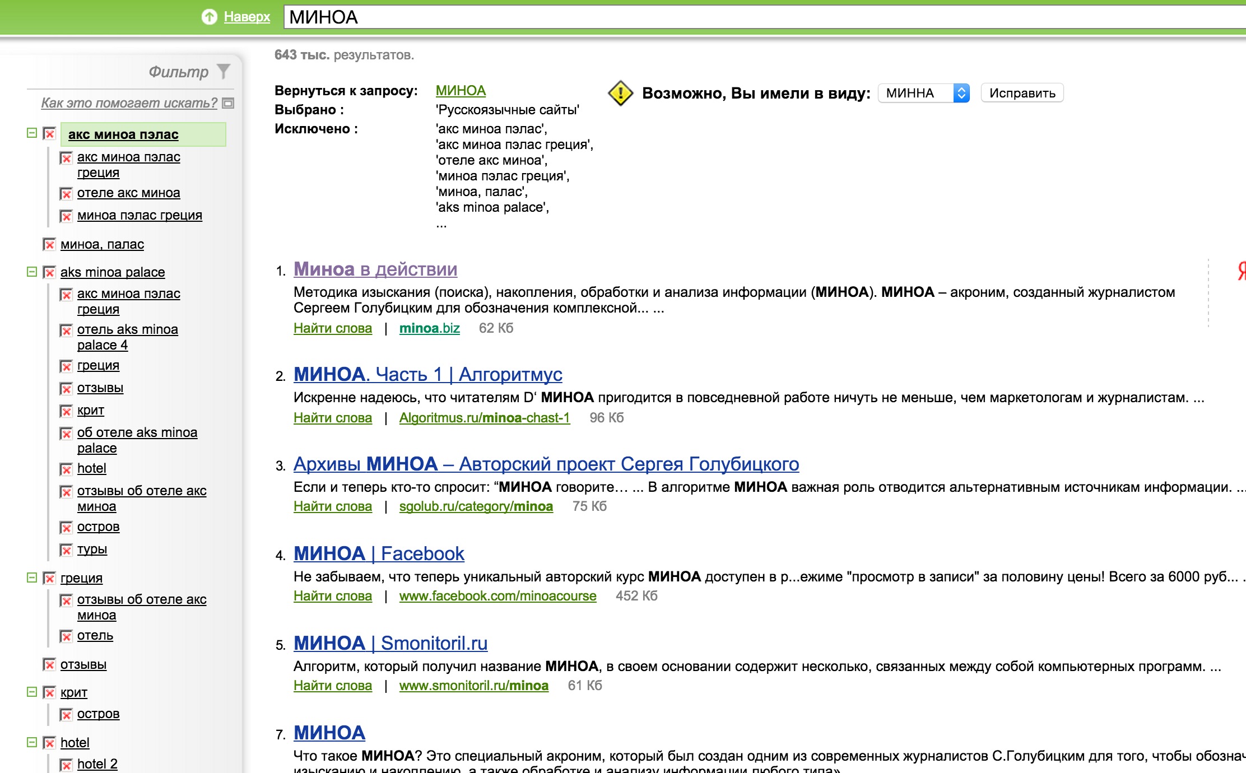Select the 'остров' item under 'крит'
This screenshot has height=773, width=1246.
click(x=98, y=714)
